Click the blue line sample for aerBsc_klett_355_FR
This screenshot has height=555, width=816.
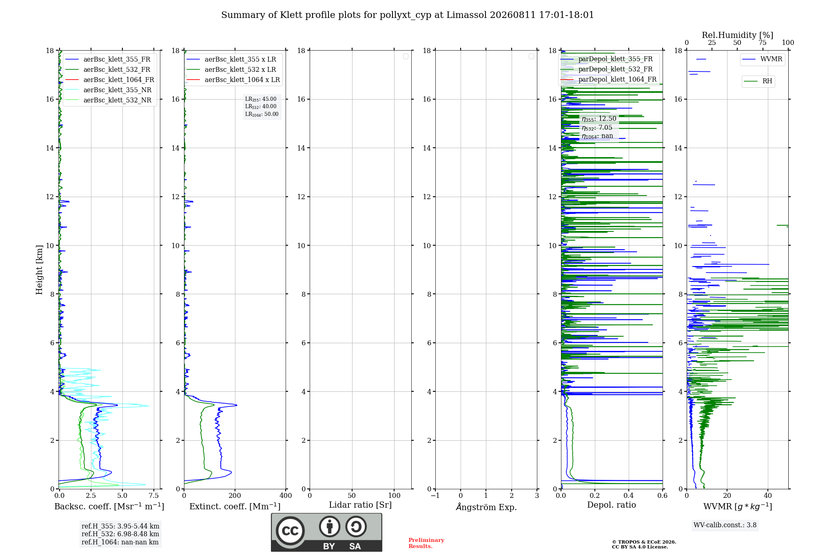tap(72, 60)
